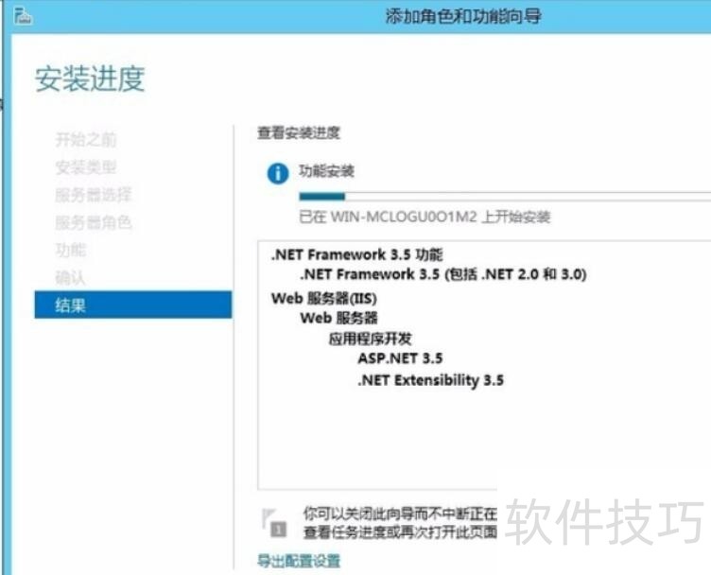Select the 服务器角色 step in the sidebar

[93, 222]
